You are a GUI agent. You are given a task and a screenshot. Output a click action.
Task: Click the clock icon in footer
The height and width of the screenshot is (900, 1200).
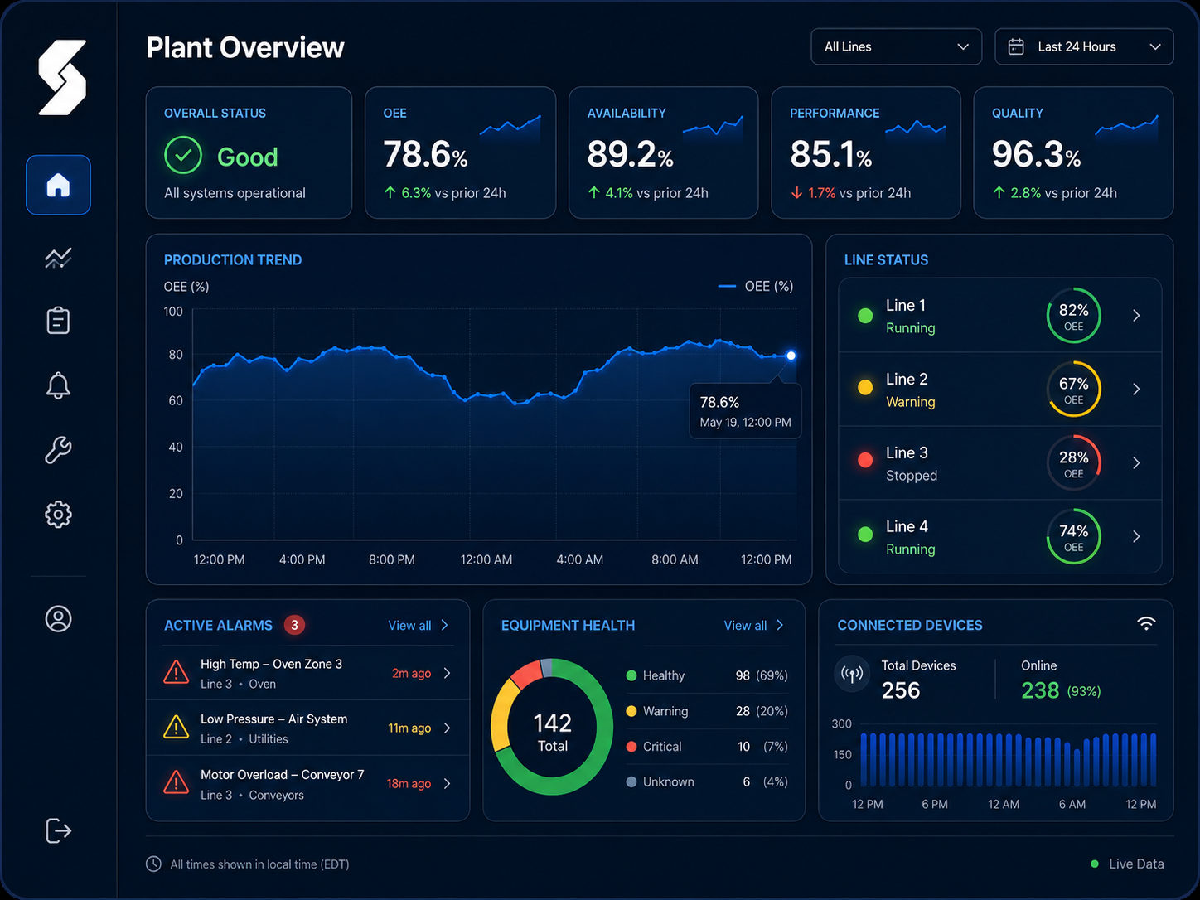tap(153, 864)
